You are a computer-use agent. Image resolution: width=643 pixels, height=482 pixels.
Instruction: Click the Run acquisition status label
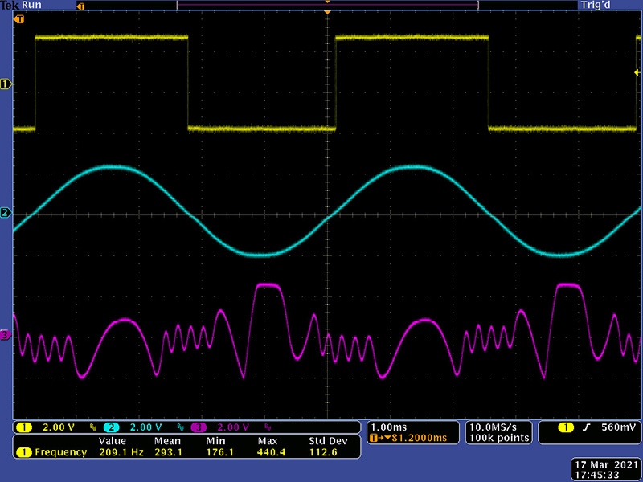[26, 5]
